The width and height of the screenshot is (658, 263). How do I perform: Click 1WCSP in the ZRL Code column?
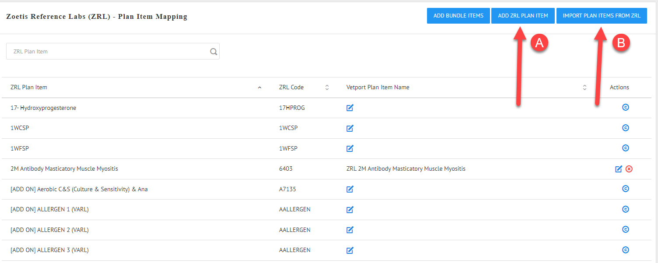point(288,128)
